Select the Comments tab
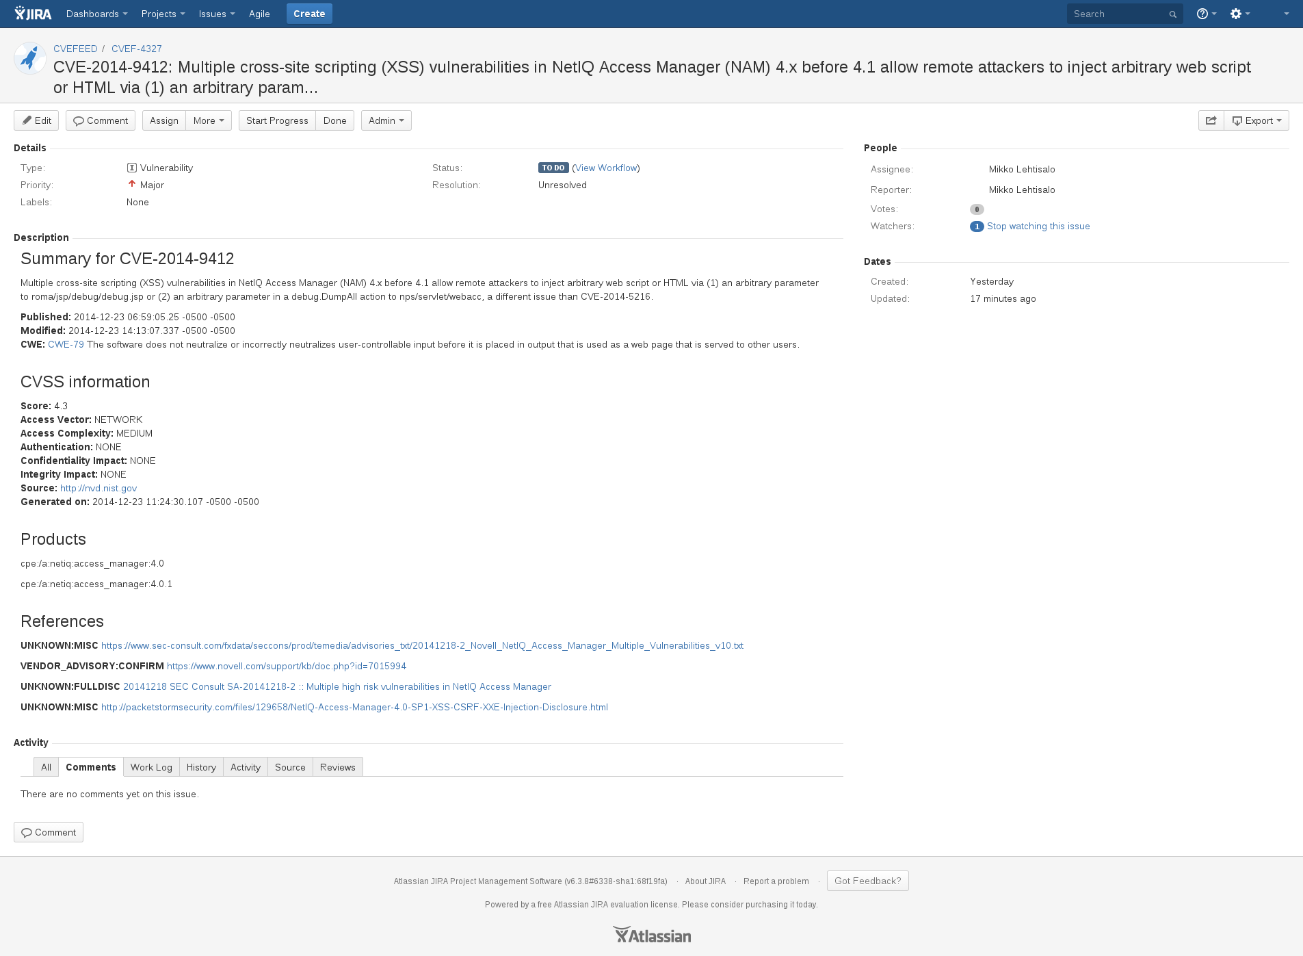The width and height of the screenshot is (1303, 956). [x=91, y=767]
